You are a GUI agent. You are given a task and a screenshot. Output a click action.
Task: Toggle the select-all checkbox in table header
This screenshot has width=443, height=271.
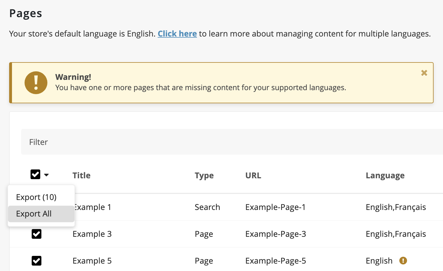(35, 174)
